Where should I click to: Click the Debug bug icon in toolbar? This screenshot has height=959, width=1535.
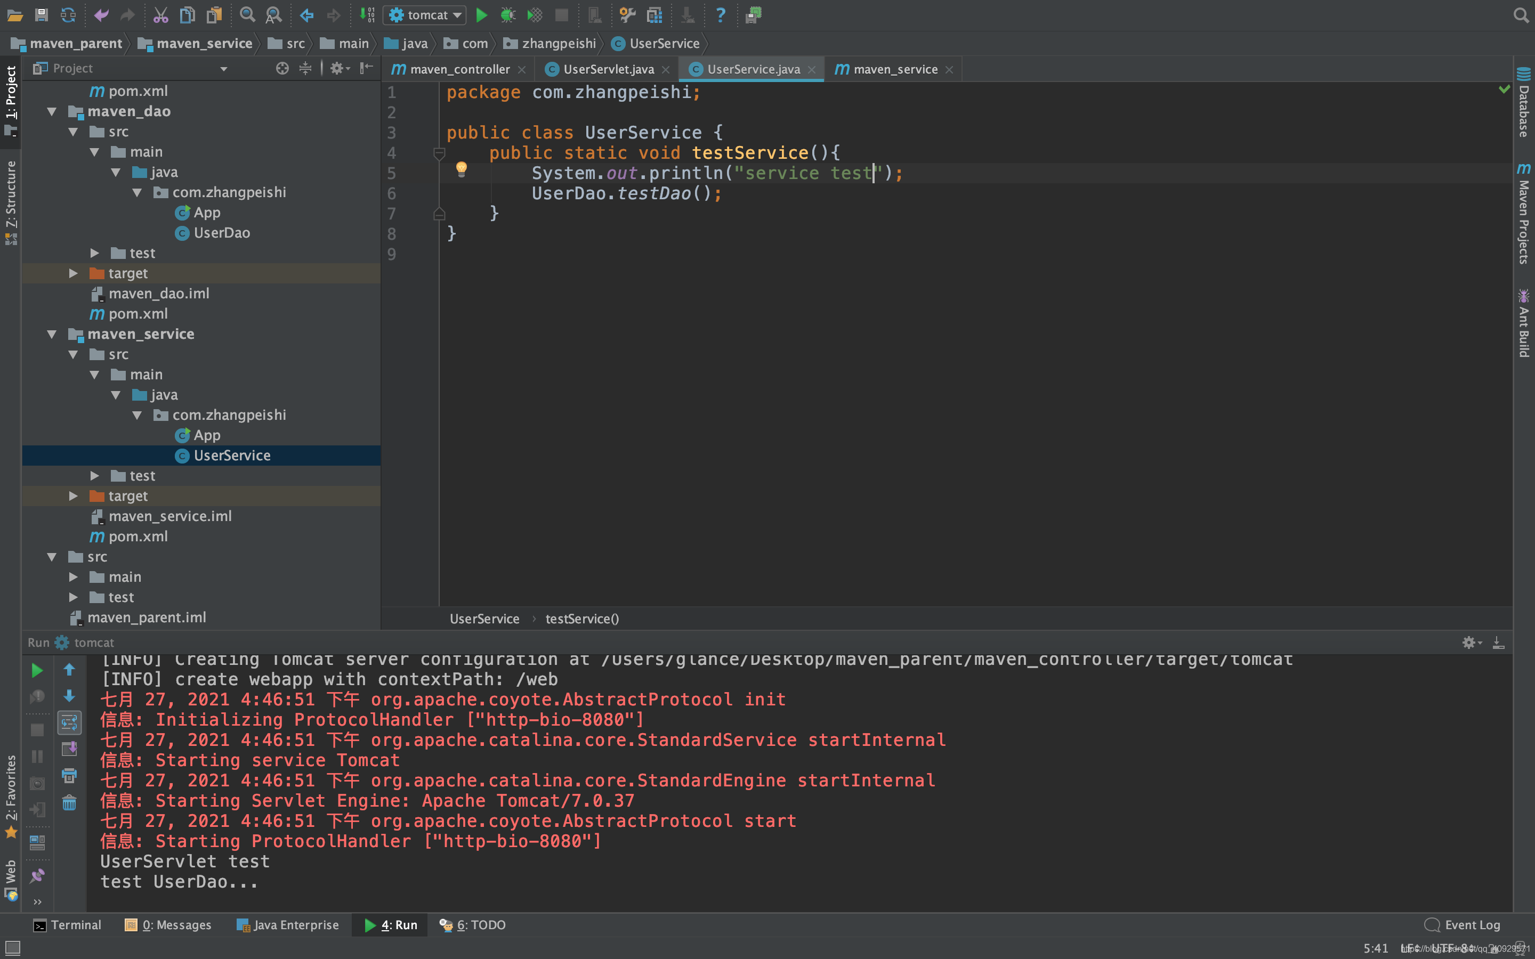coord(507,14)
